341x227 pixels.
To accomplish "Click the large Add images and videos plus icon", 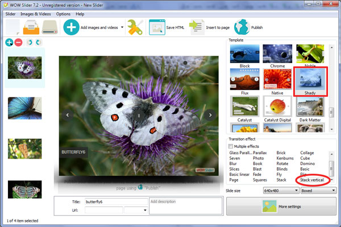I will 71,27.
